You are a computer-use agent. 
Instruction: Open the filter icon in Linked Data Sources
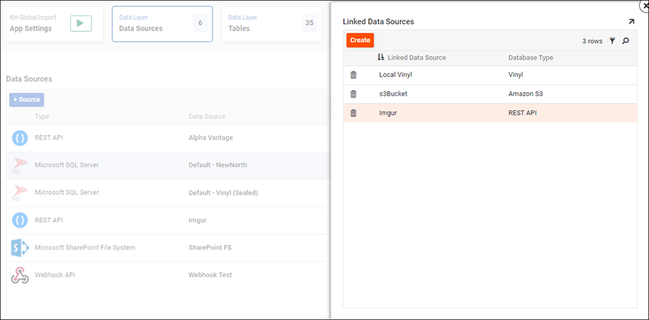point(612,40)
